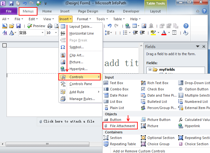
Task: Switch to the Page Design tab
Action: 88,11
